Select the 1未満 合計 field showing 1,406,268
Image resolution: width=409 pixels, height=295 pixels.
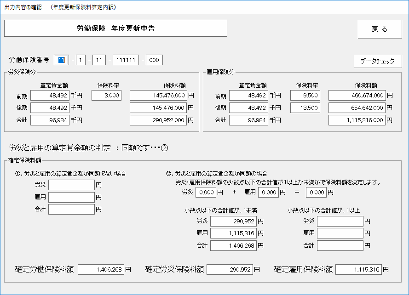[233, 246]
